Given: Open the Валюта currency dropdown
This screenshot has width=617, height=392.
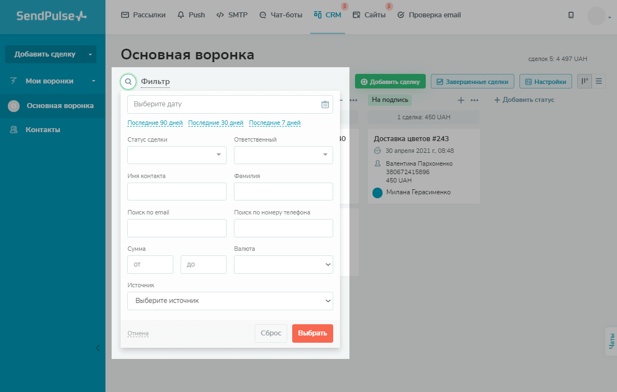Looking at the screenshot, I should (x=283, y=264).
